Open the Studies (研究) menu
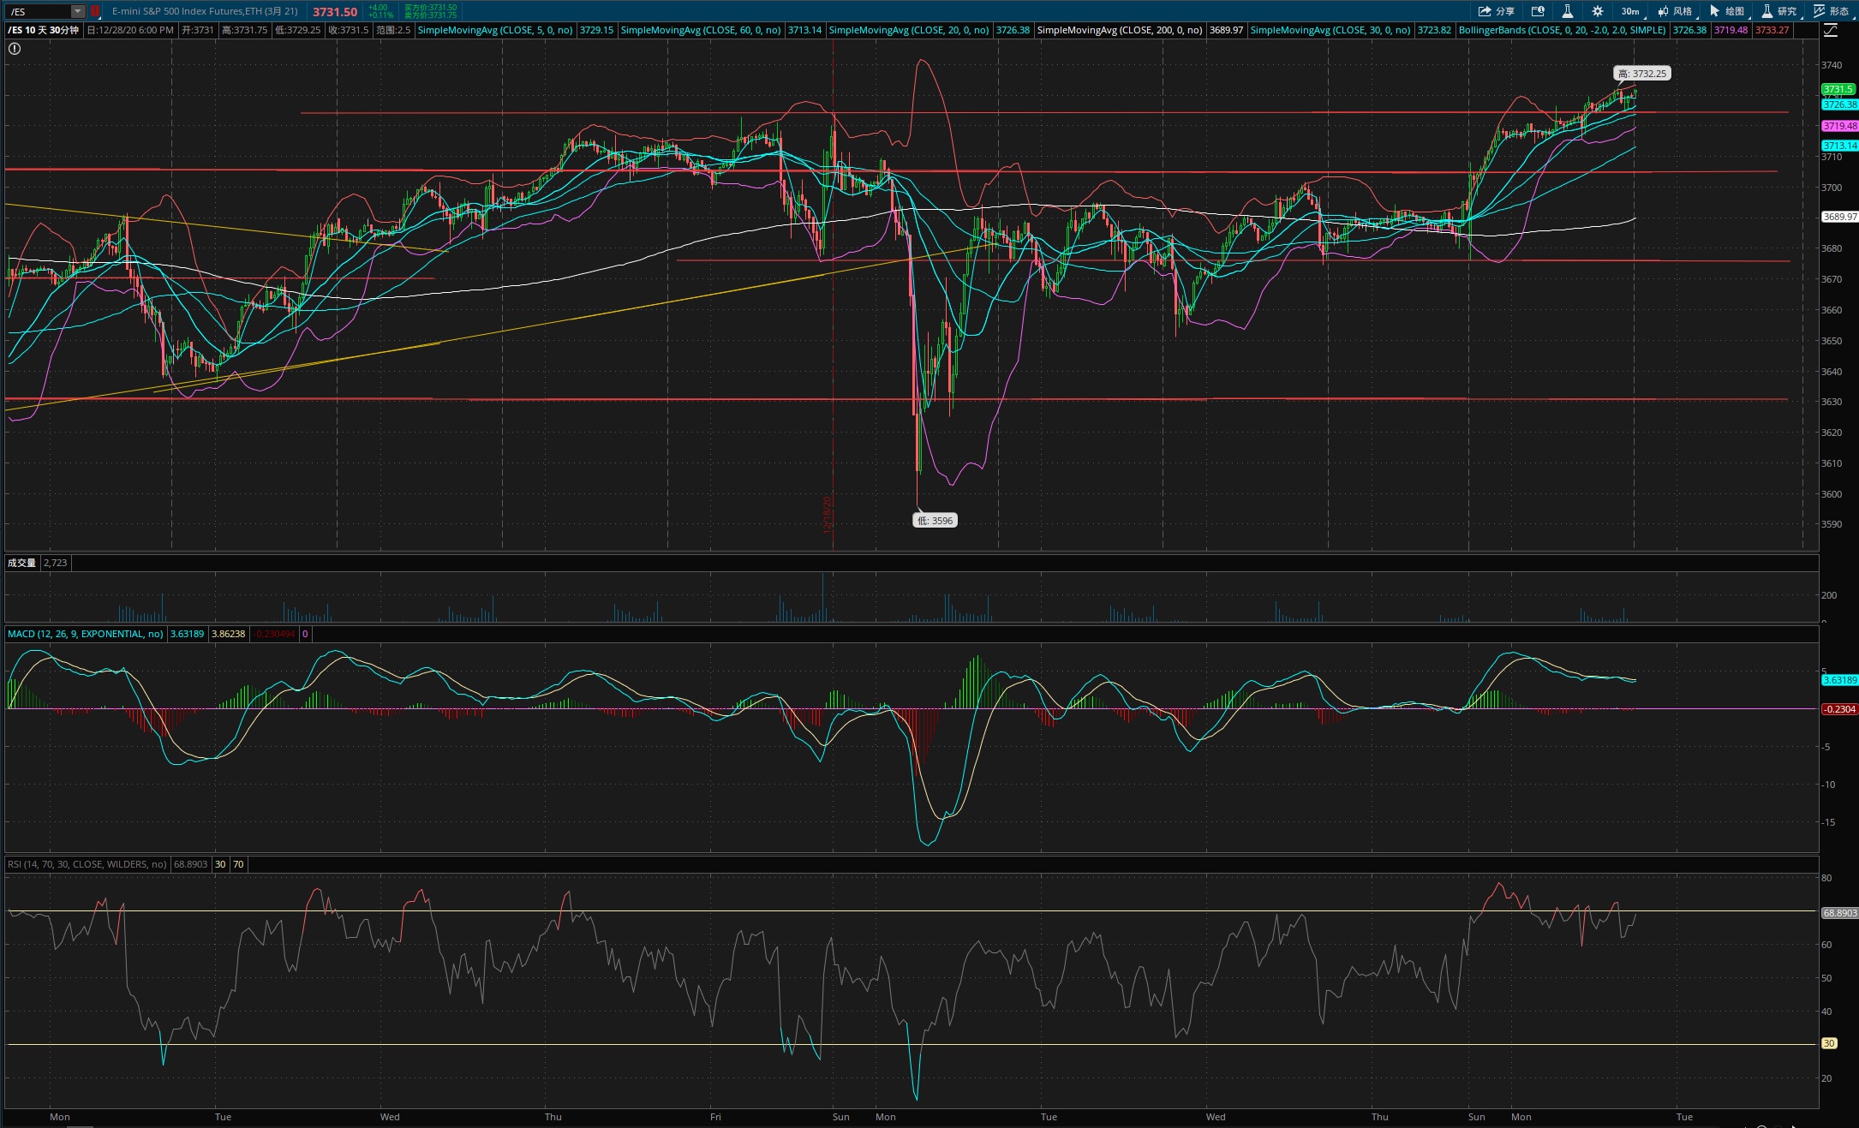 (1779, 11)
